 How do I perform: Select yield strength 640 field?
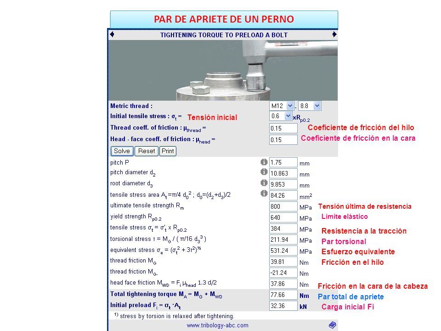point(283,217)
